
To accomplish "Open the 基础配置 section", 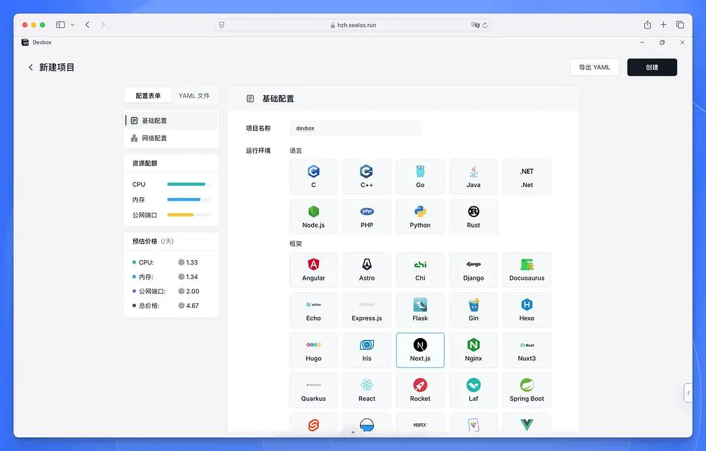I will click(x=171, y=121).
